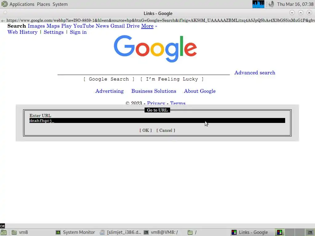Open the Advanced search link
This screenshot has width=315, height=236.
coord(255,73)
